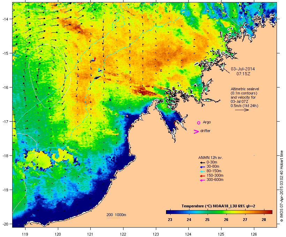Click the 'ANMN 12h av.' heading
Image resolution: width=286 pixels, height=237 pixels.
210,158
